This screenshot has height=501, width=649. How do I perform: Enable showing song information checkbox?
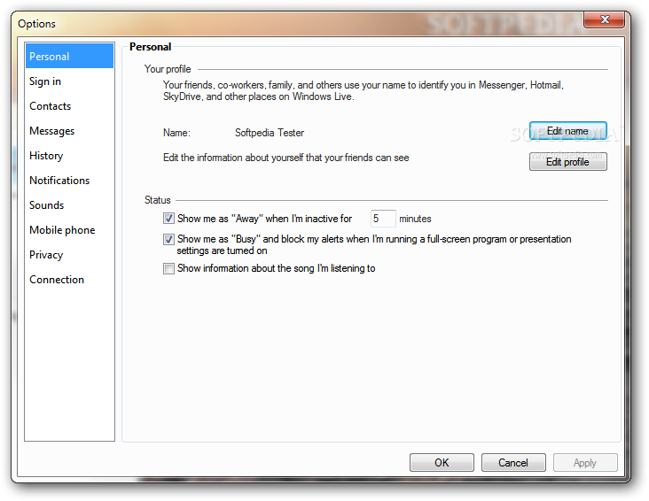point(168,269)
